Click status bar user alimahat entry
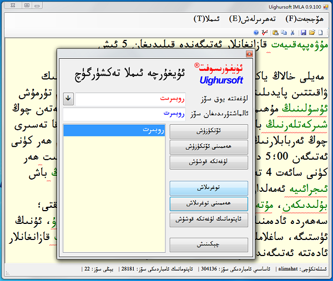Image resolution: width=333 pixels, height=281 pixels. tap(302, 269)
